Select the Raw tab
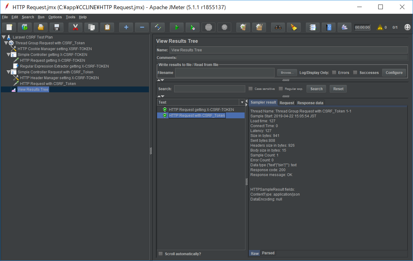Image resolution: width=413 pixels, height=261 pixels. (255, 253)
